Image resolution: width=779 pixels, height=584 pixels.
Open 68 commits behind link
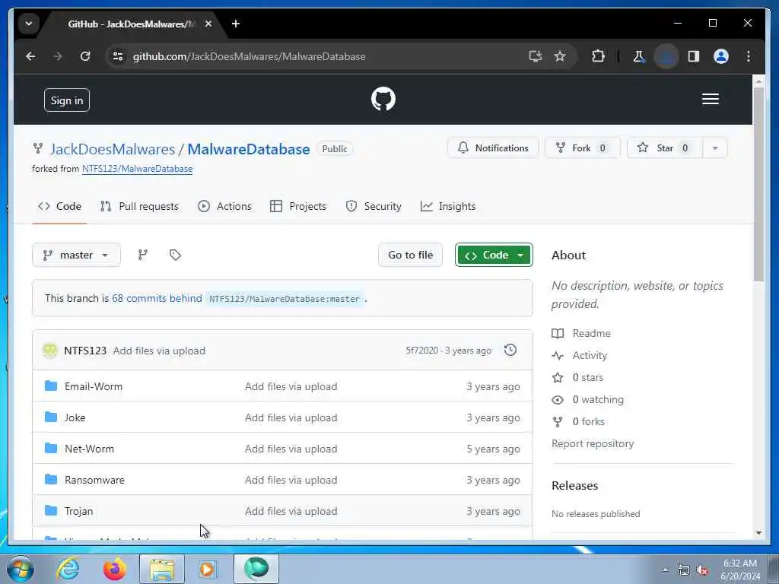(x=157, y=298)
